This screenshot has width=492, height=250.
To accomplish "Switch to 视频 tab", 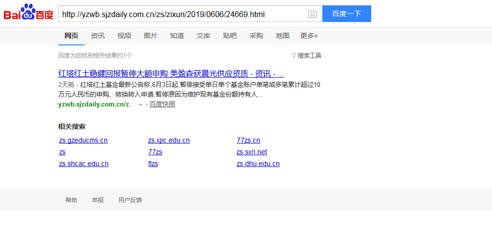I will [x=124, y=36].
